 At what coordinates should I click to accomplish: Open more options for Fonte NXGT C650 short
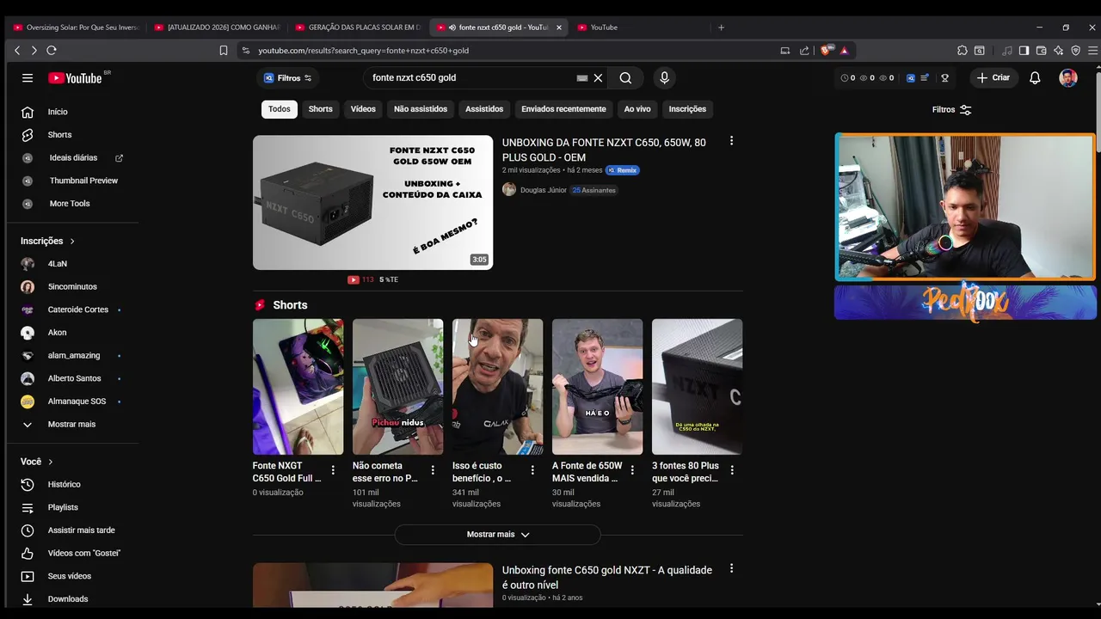point(333,470)
